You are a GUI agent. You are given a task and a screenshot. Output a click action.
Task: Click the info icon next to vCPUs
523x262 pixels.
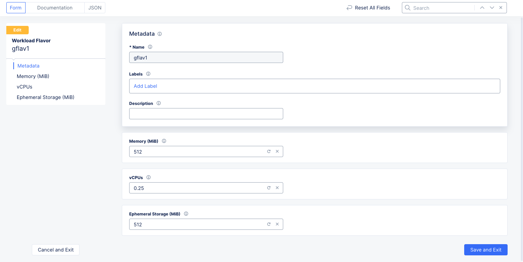click(x=148, y=177)
